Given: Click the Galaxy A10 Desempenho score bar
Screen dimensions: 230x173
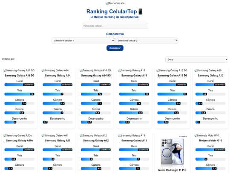Looking at the screenshot, I should pyautogui.click(x=210, y=122).
